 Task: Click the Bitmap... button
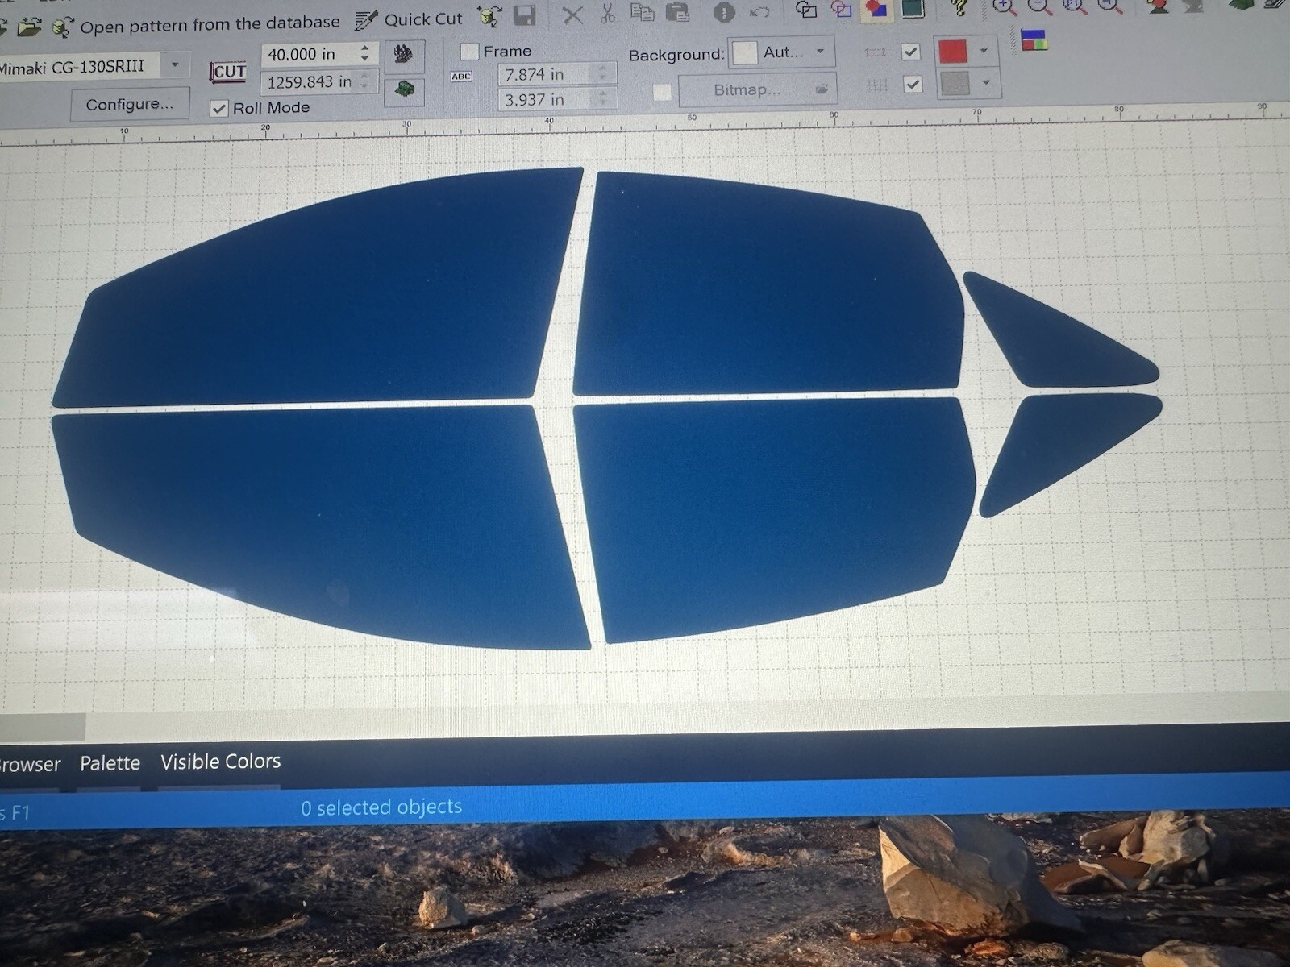[757, 89]
